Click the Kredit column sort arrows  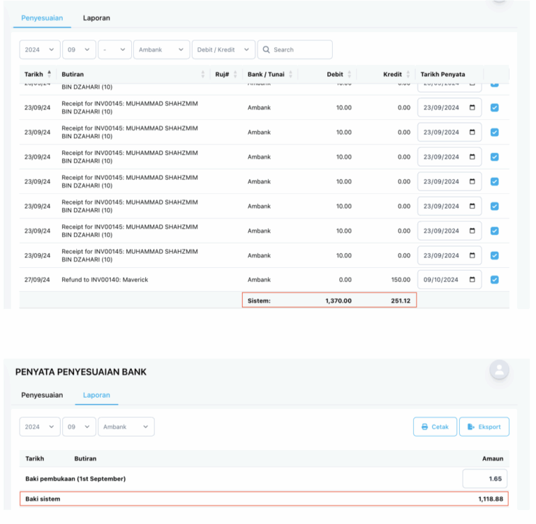408,74
